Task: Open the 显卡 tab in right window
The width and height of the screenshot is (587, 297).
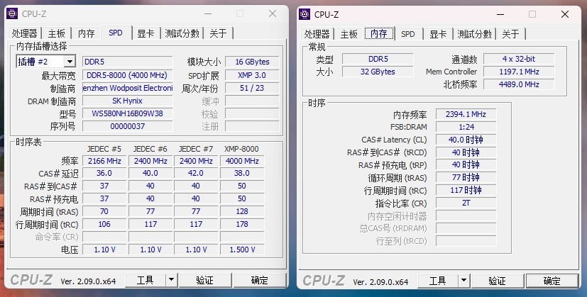Action: tap(438, 34)
